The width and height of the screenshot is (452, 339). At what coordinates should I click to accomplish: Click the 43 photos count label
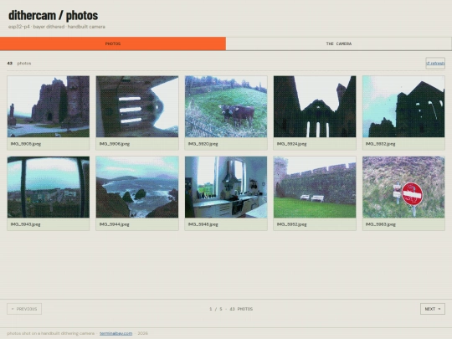[x=19, y=63]
